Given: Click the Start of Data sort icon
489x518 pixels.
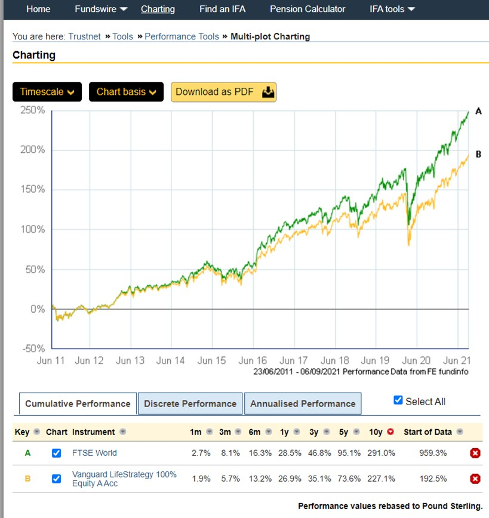Looking at the screenshot, I should (x=461, y=432).
